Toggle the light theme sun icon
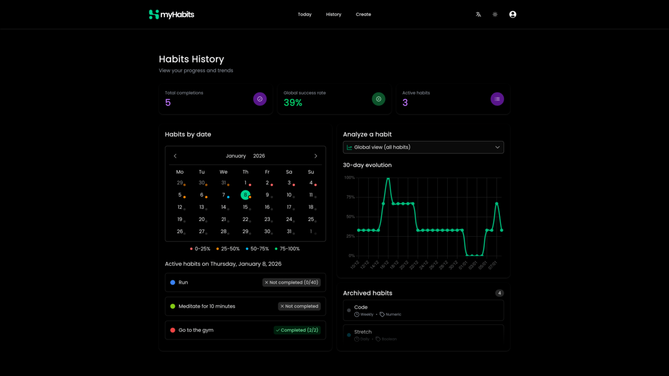This screenshot has height=376, width=669. tap(495, 15)
